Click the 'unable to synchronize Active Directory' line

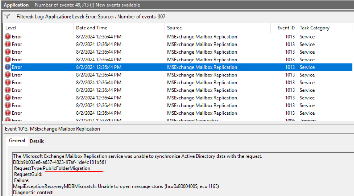coord(137,156)
